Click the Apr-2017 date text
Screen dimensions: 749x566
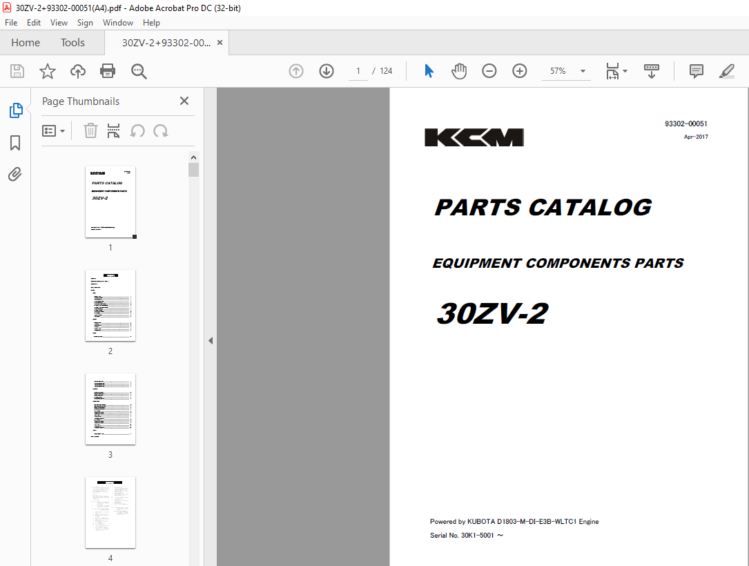point(696,137)
